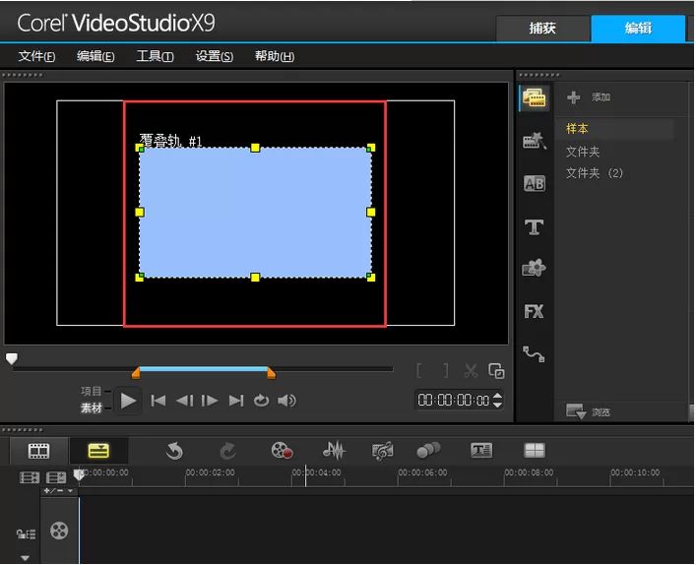Open the Auto Music icon

(x=382, y=451)
